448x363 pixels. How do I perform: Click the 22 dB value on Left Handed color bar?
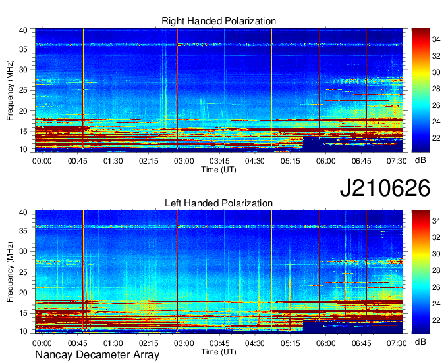coord(436,320)
